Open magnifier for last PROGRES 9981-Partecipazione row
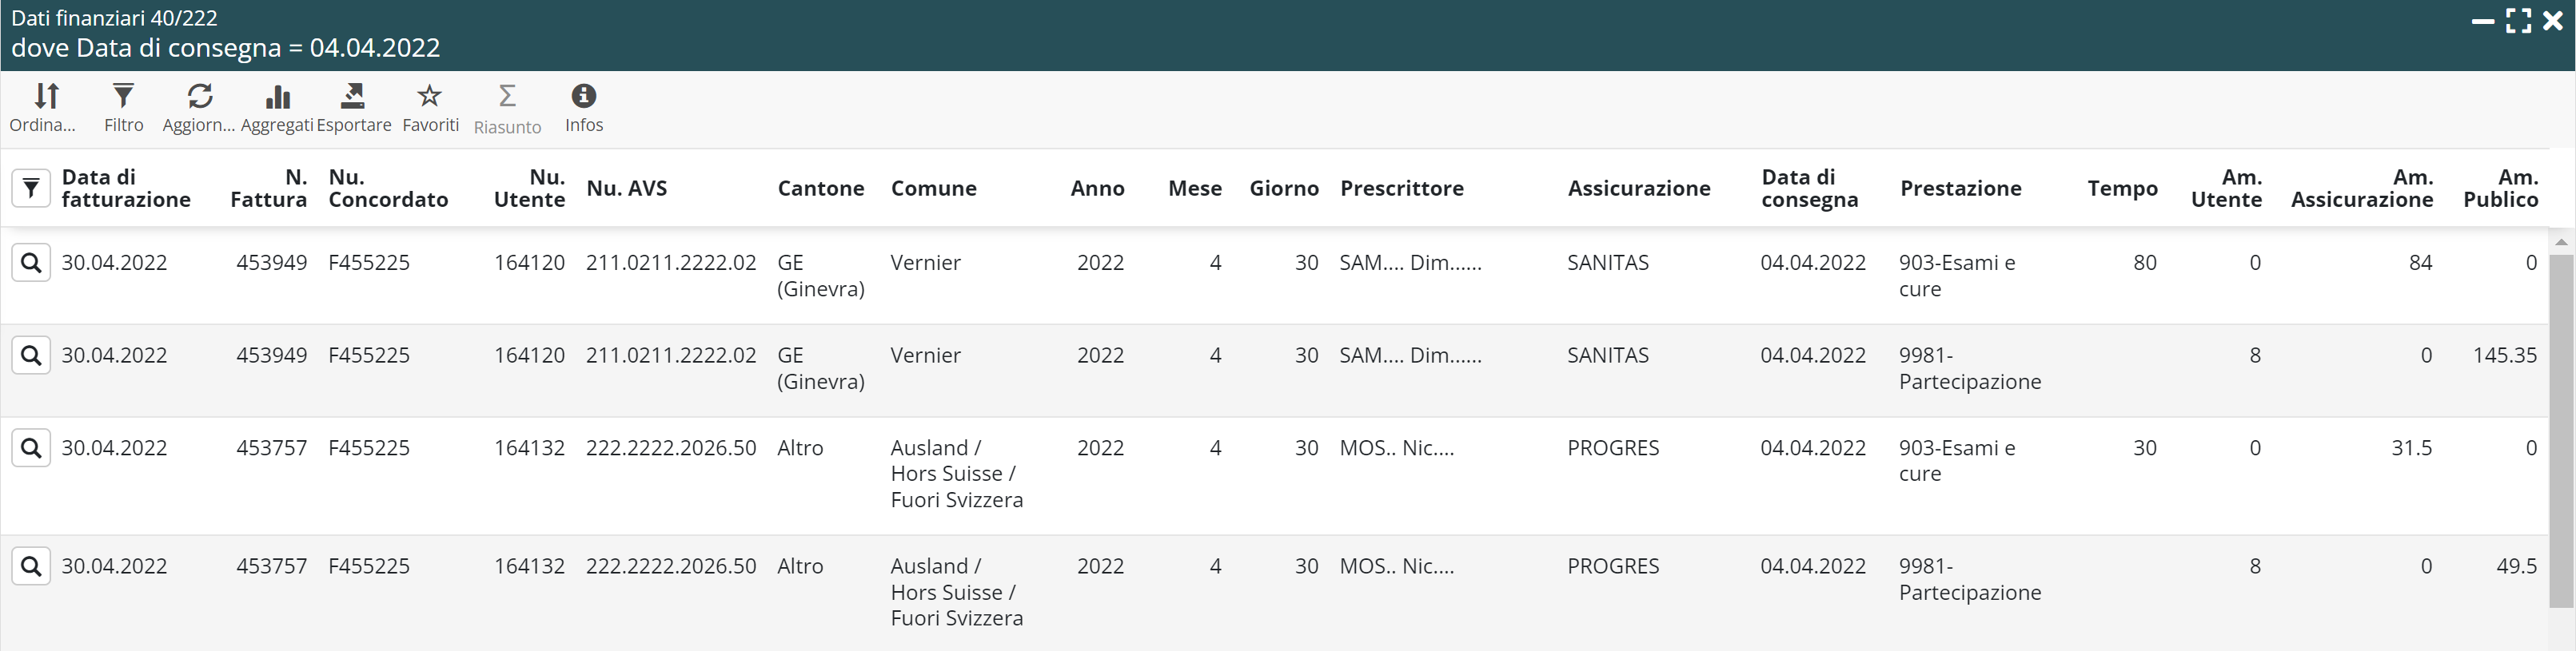This screenshot has width=2576, height=651. click(x=31, y=566)
